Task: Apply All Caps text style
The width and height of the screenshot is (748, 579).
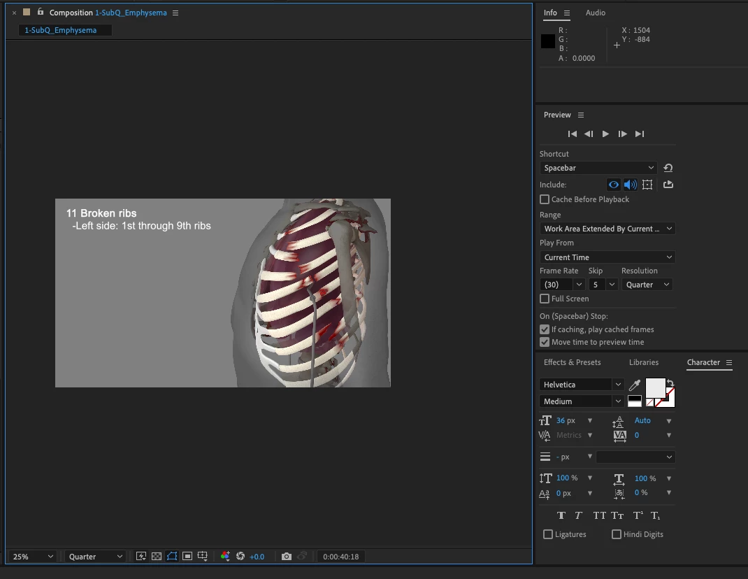Action: [x=599, y=515]
